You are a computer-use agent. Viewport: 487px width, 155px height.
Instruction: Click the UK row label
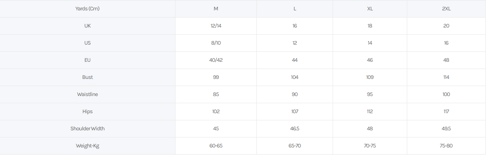[x=87, y=26]
